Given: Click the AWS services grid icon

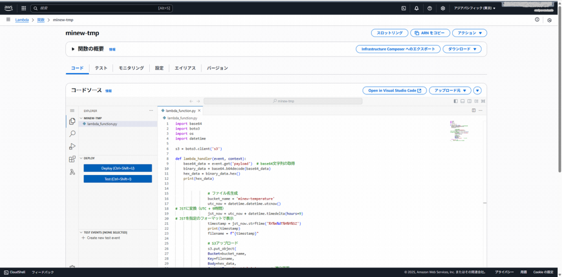Looking at the screenshot, I should click(x=24, y=8).
